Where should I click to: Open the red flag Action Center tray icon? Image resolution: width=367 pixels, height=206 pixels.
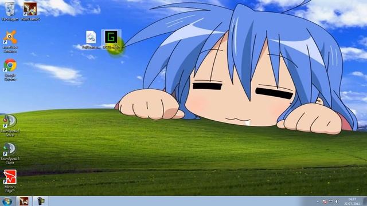click(324, 201)
